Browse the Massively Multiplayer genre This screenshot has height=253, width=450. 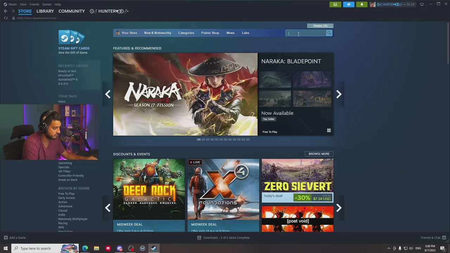pyautogui.click(x=73, y=219)
